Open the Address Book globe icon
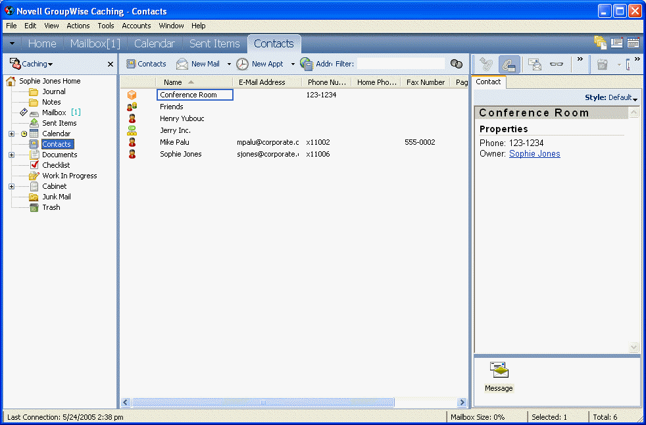This screenshot has width=646, height=425. tap(307, 64)
